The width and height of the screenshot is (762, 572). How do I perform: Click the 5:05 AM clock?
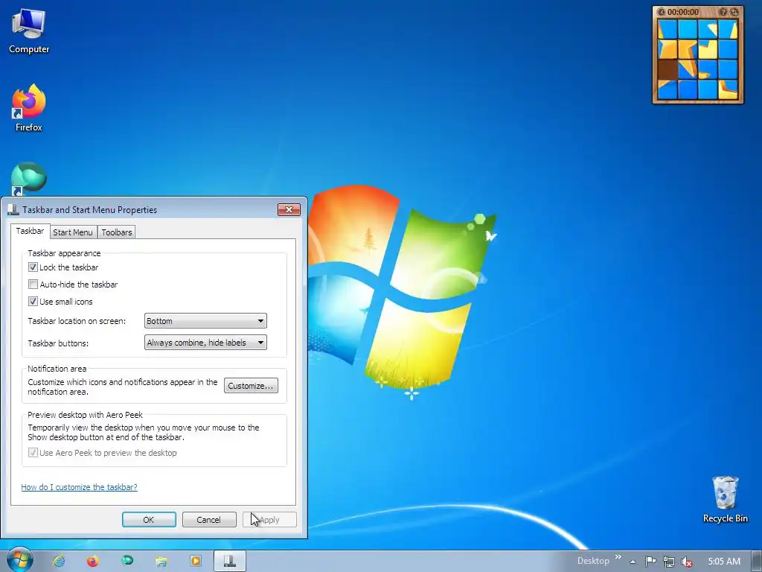tap(724, 562)
